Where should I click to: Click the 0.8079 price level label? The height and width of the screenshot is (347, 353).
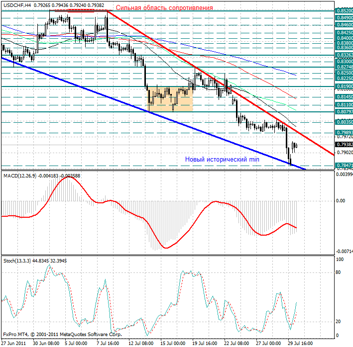click(x=344, y=112)
